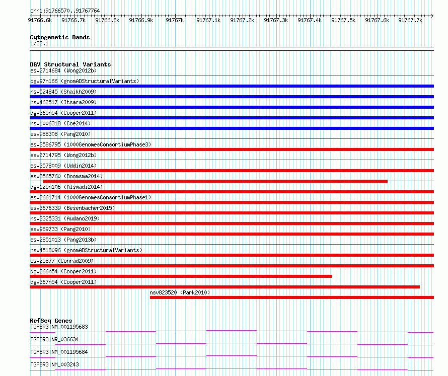Click the red bar under esv3586795
This screenshot has height=376, width=448.
pos(232,149)
